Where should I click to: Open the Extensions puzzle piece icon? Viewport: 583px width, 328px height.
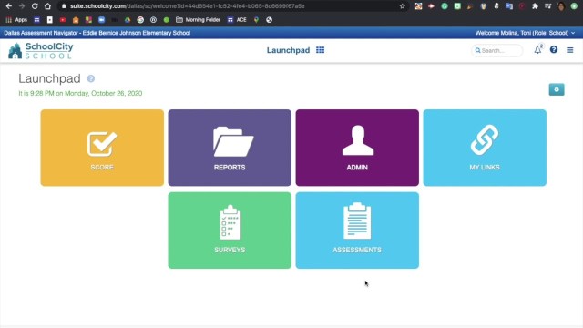click(x=535, y=6)
